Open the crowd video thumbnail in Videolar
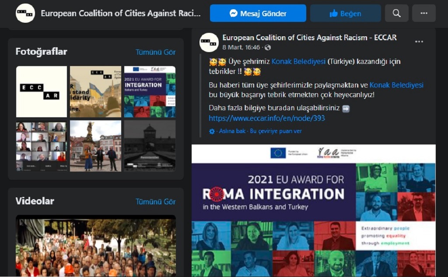The width and height of the screenshot is (448, 277). pyautogui.click(x=96, y=246)
